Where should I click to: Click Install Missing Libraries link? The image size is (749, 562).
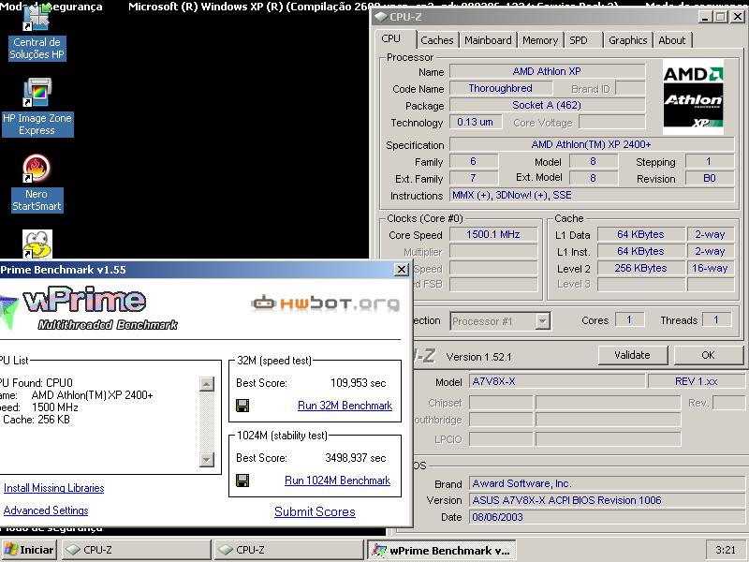pyautogui.click(x=54, y=488)
